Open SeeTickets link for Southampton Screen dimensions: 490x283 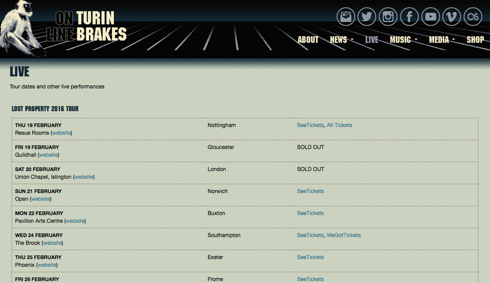pyautogui.click(x=310, y=235)
